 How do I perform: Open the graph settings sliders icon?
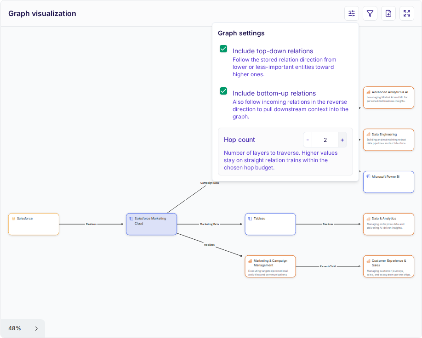(x=352, y=13)
